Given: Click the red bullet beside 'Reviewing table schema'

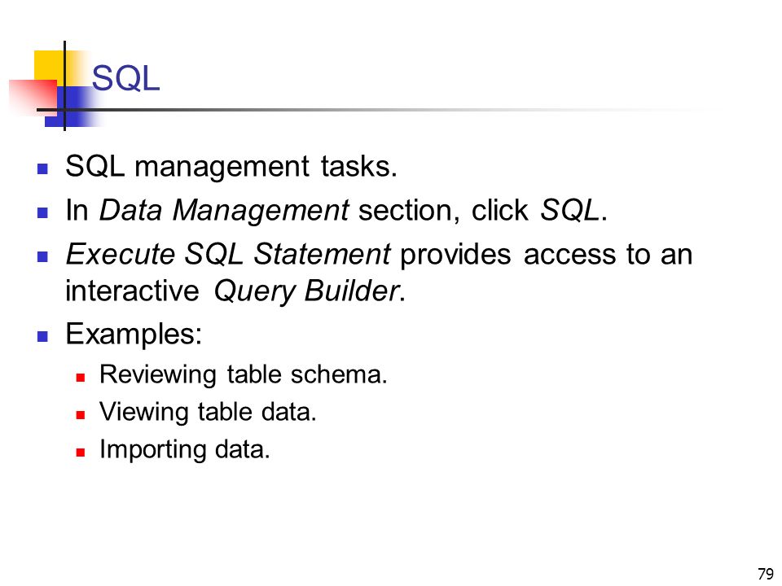Looking at the screenshot, I should coord(81,378).
